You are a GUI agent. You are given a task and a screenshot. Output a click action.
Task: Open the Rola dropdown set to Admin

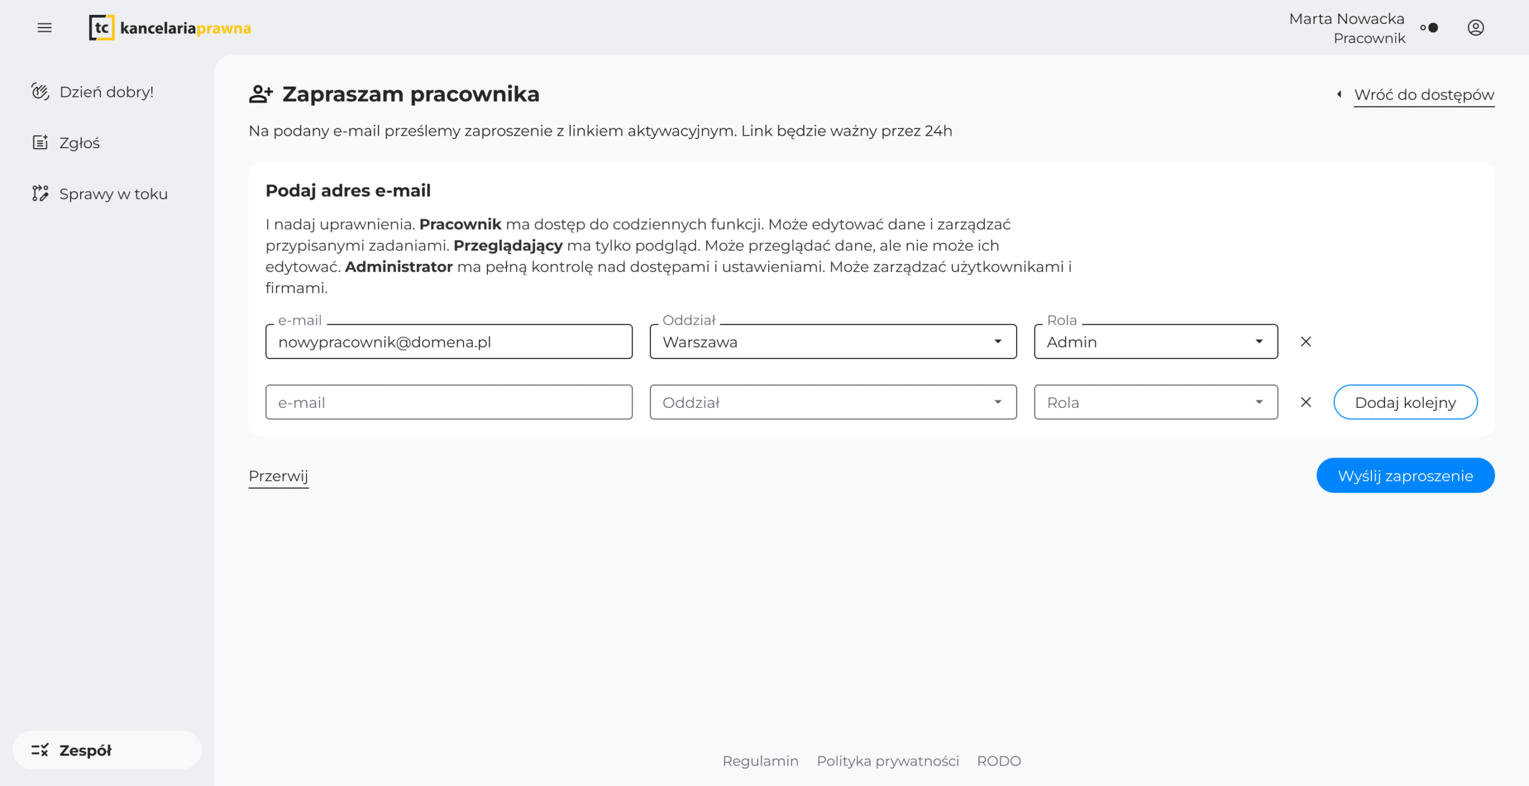pos(1155,342)
